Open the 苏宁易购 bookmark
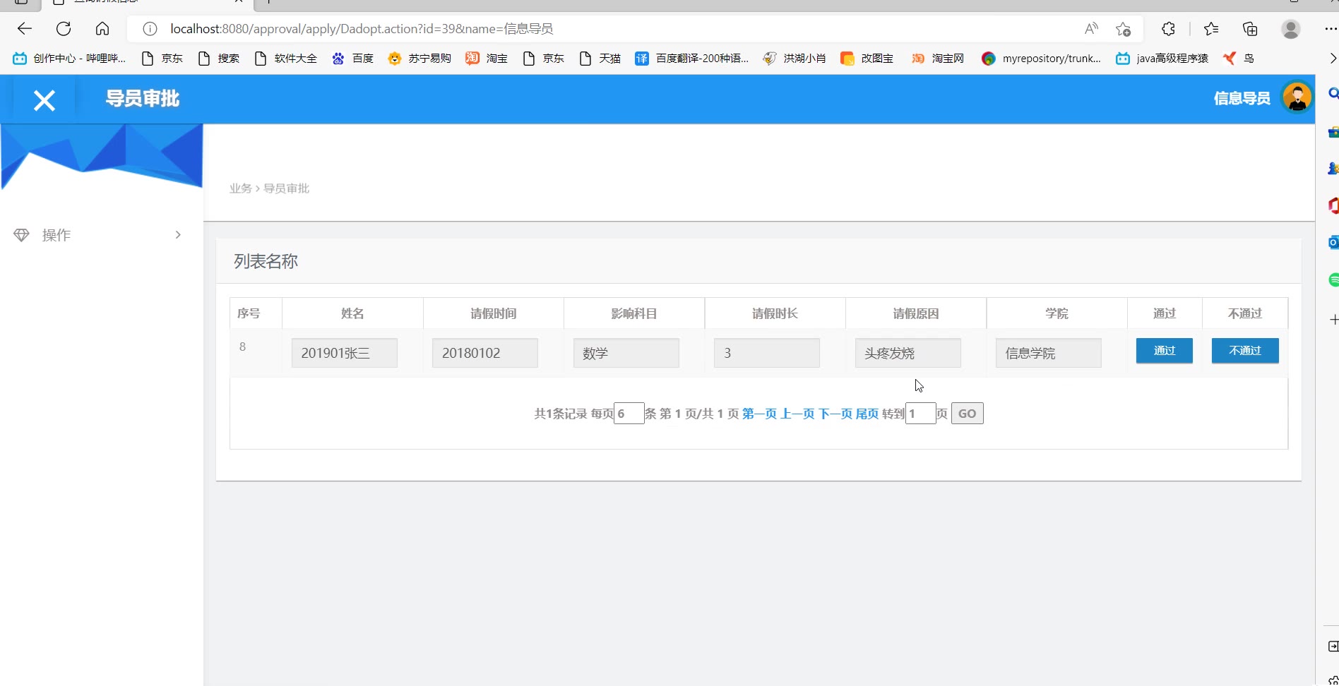This screenshot has height=686, width=1339. point(420,59)
